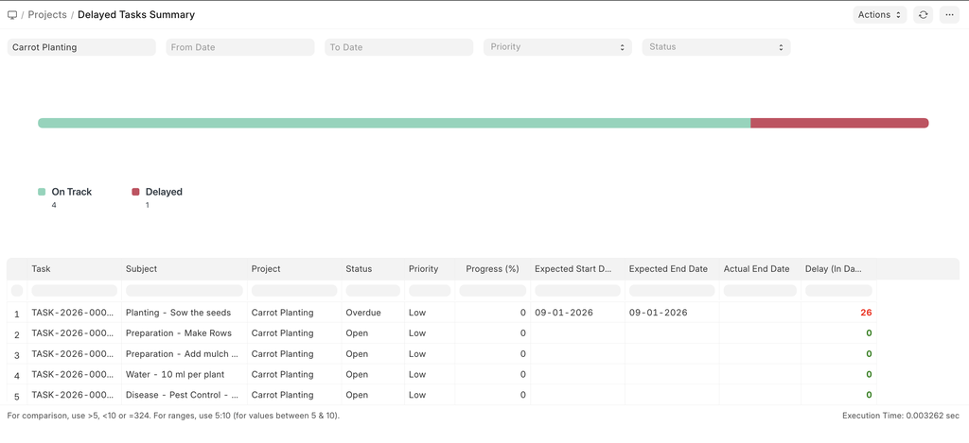Open the Actions dropdown menu
This screenshot has height=443, width=969.
[x=879, y=15]
